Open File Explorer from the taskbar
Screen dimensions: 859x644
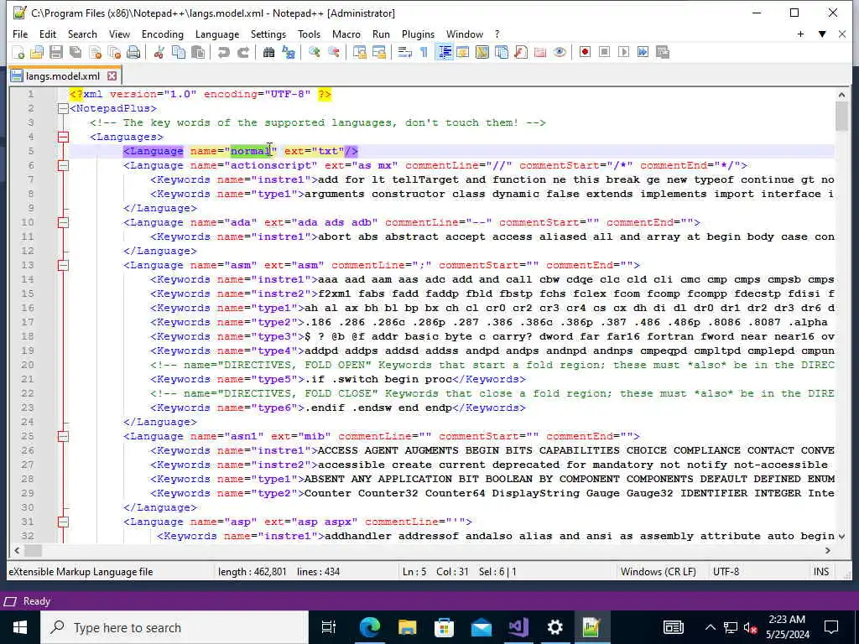pos(407,627)
